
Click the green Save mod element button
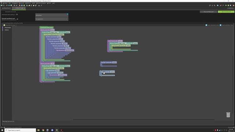(x=226, y=12)
